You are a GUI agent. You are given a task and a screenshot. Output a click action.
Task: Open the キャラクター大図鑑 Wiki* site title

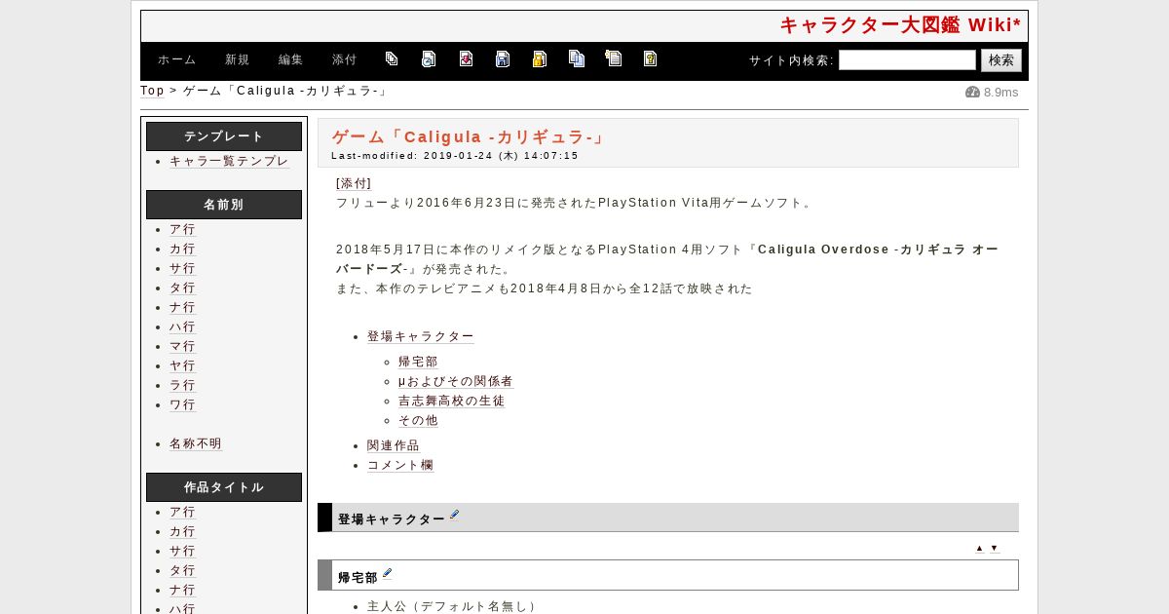900,25
